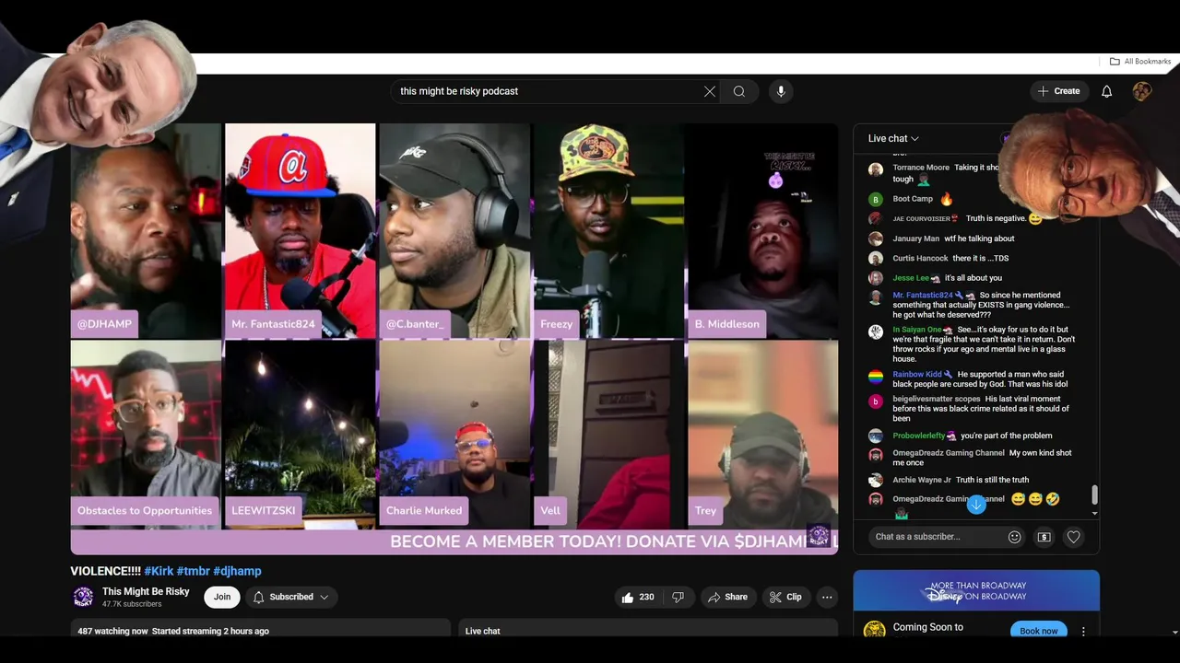Open the notifications bell
Screen dimensions: 1180x663
[1107, 91]
